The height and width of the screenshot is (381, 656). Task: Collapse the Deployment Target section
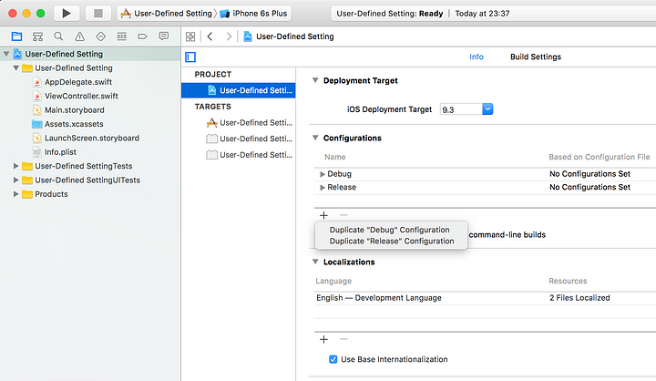[x=315, y=80]
